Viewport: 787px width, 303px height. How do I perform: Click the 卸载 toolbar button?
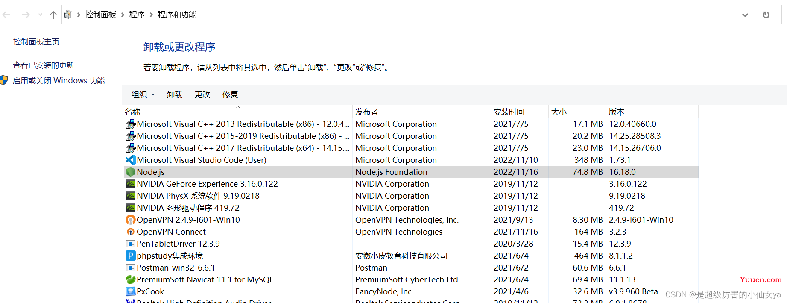tap(175, 94)
